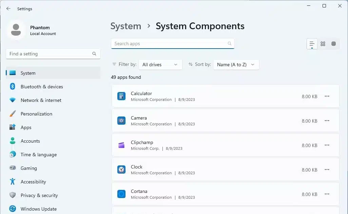348x214 pixels.
Task: Click the Calculator app icon
Action: [121, 96]
